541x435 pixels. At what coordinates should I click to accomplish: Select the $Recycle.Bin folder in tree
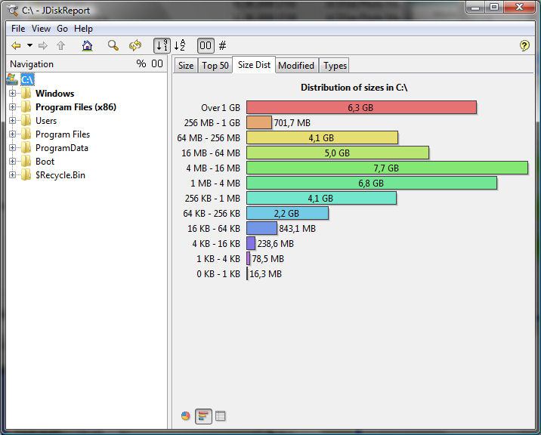point(60,175)
